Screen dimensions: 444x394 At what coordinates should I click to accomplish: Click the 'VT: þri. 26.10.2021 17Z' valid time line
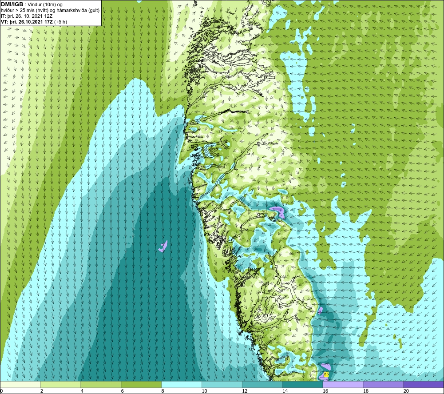pyautogui.click(x=27, y=22)
